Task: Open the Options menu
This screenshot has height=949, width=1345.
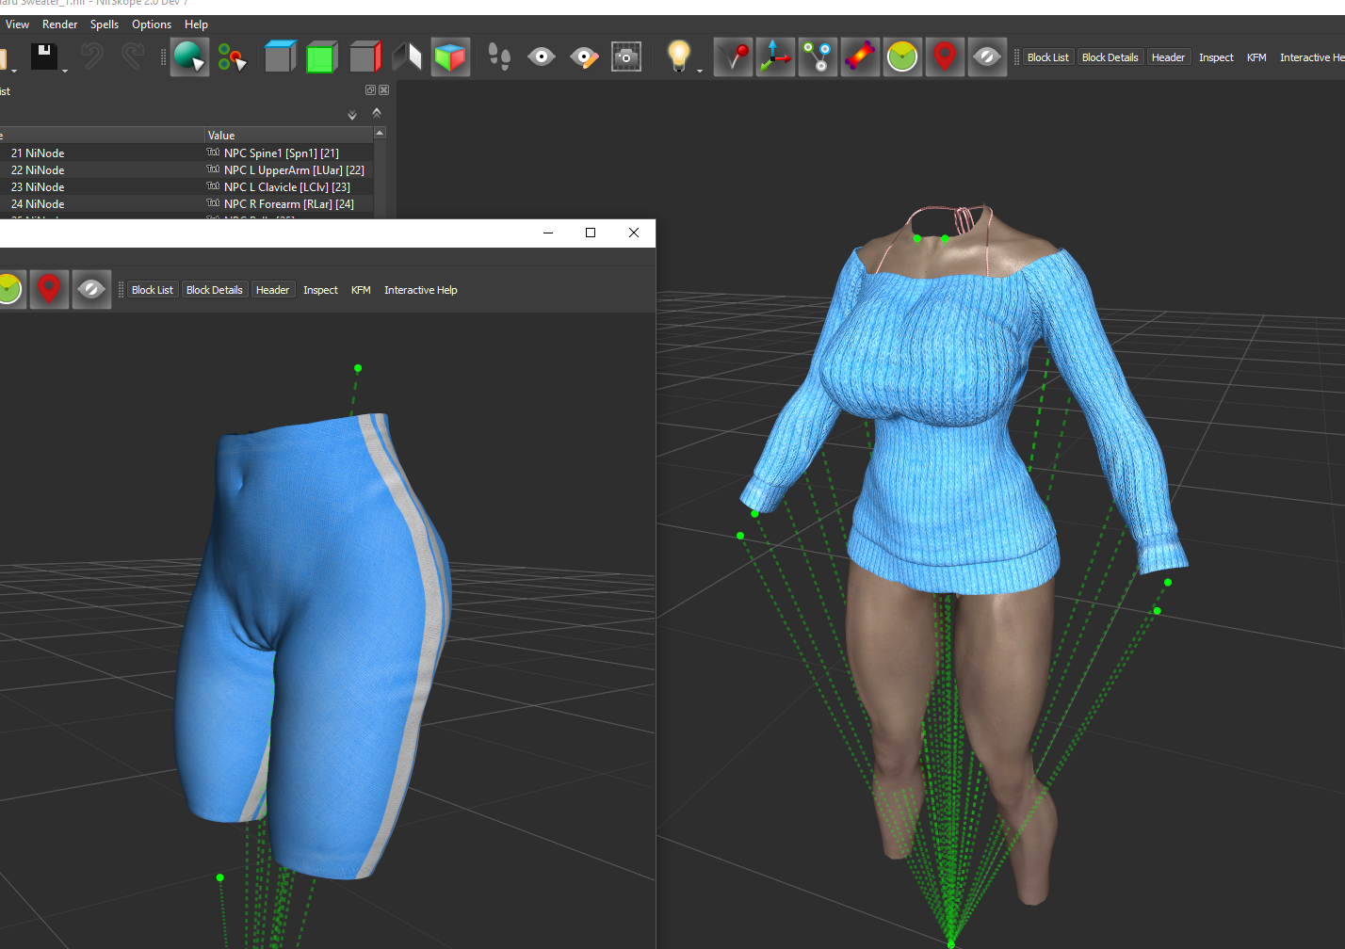Action: pyautogui.click(x=152, y=24)
